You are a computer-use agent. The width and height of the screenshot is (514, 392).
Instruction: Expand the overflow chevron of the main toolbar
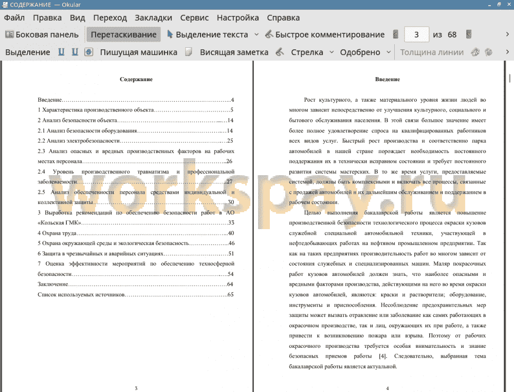pyautogui.click(x=507, y=34)
